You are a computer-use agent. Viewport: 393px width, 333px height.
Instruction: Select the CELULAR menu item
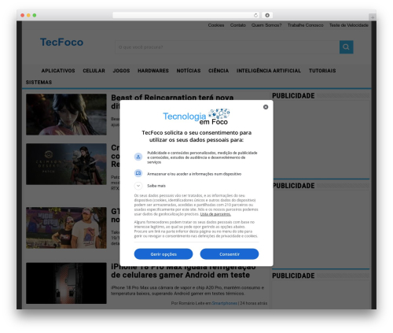point(94,71)
